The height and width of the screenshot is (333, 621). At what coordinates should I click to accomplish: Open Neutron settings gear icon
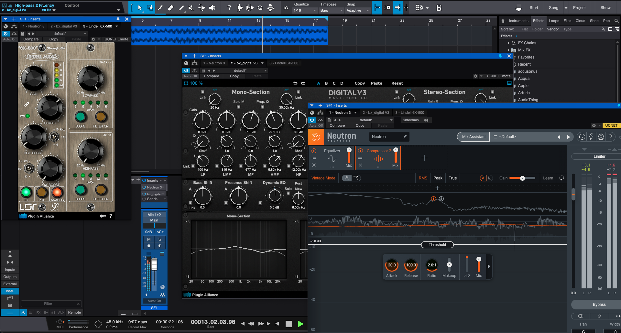point(601,137)
